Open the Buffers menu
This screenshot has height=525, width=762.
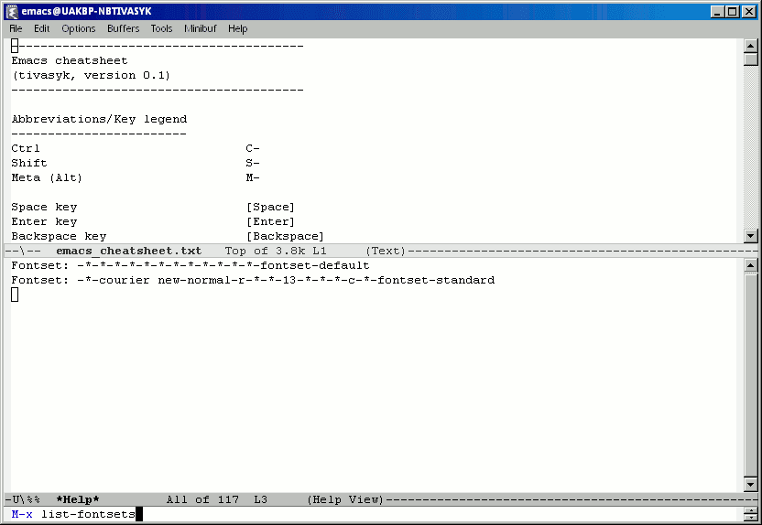(123, 28)
